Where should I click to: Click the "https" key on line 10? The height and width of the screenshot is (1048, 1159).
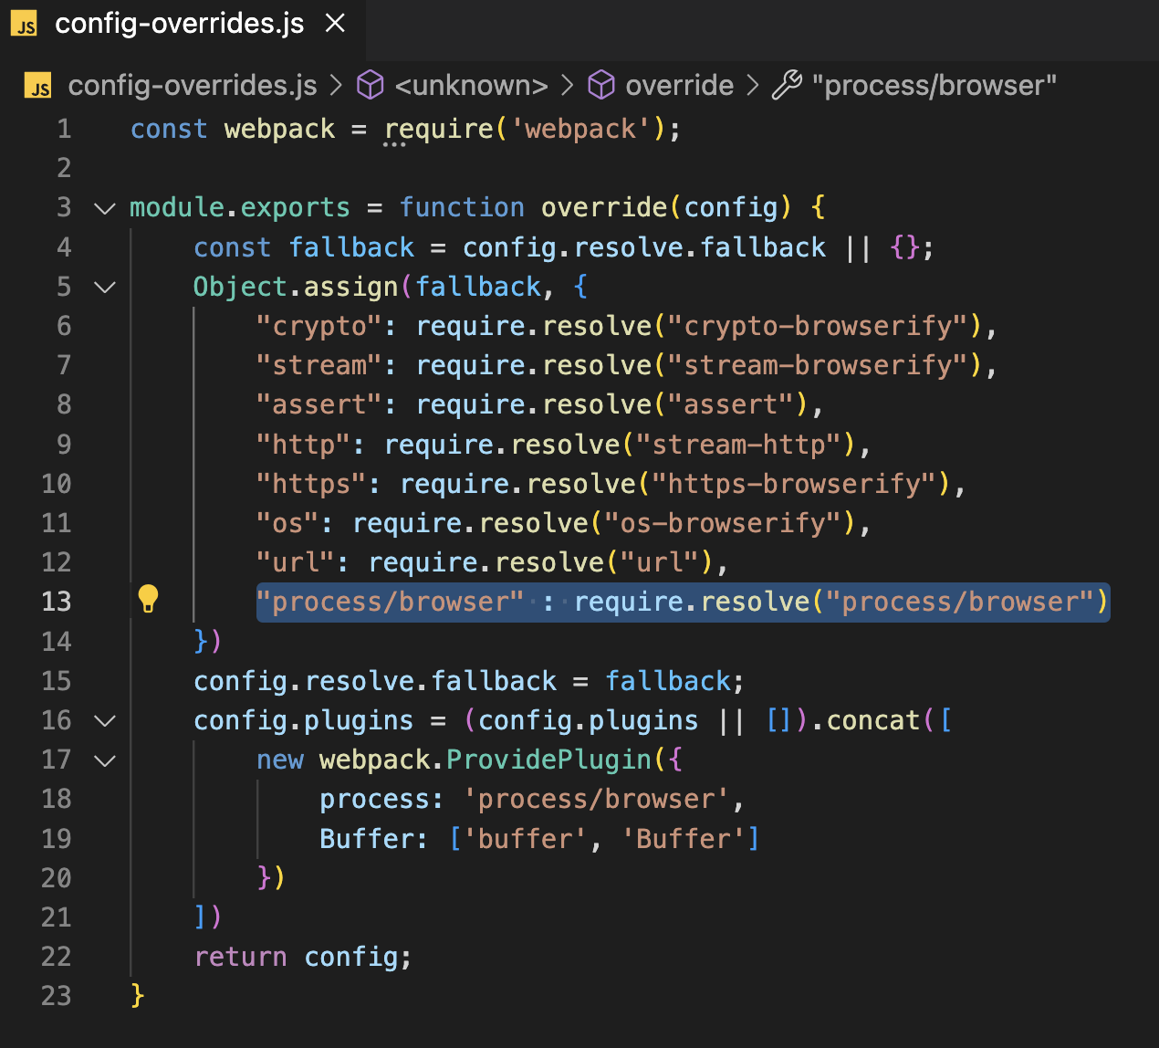(x=311, y=484)
